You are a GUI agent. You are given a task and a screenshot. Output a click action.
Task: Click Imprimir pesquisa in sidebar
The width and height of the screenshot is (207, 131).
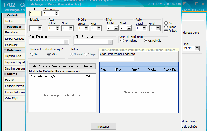pos(14,68)
